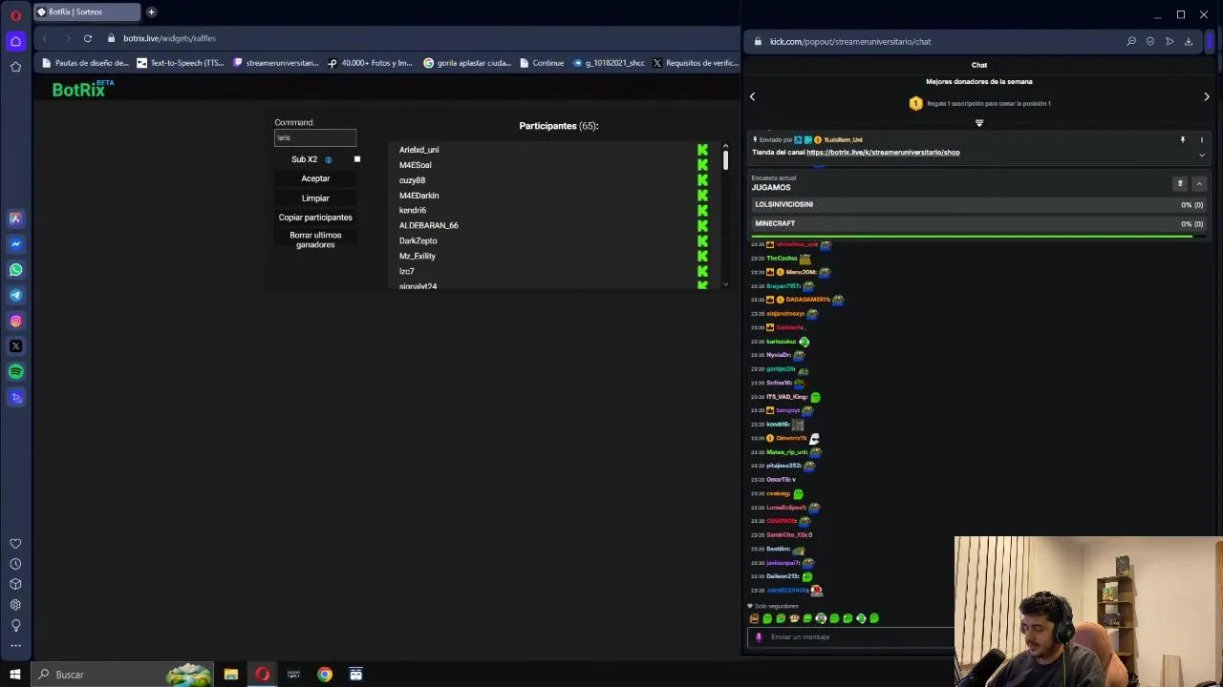Click Kick icon beside ALDEBARAN_66
Viewport: 1223px width, 687px height.
pos(702,225)
